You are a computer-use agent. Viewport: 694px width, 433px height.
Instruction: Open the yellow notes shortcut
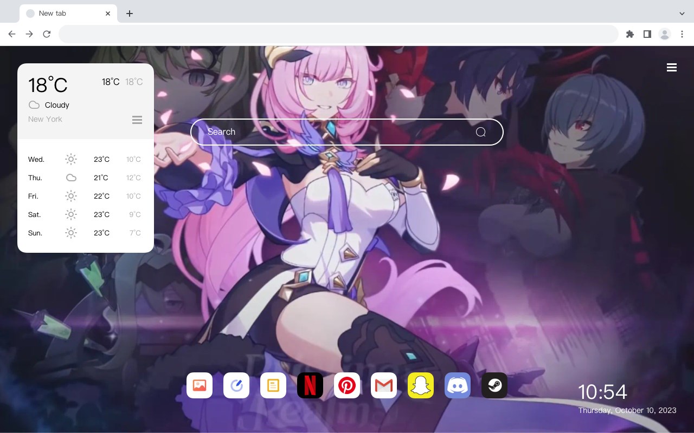point(273,385)
